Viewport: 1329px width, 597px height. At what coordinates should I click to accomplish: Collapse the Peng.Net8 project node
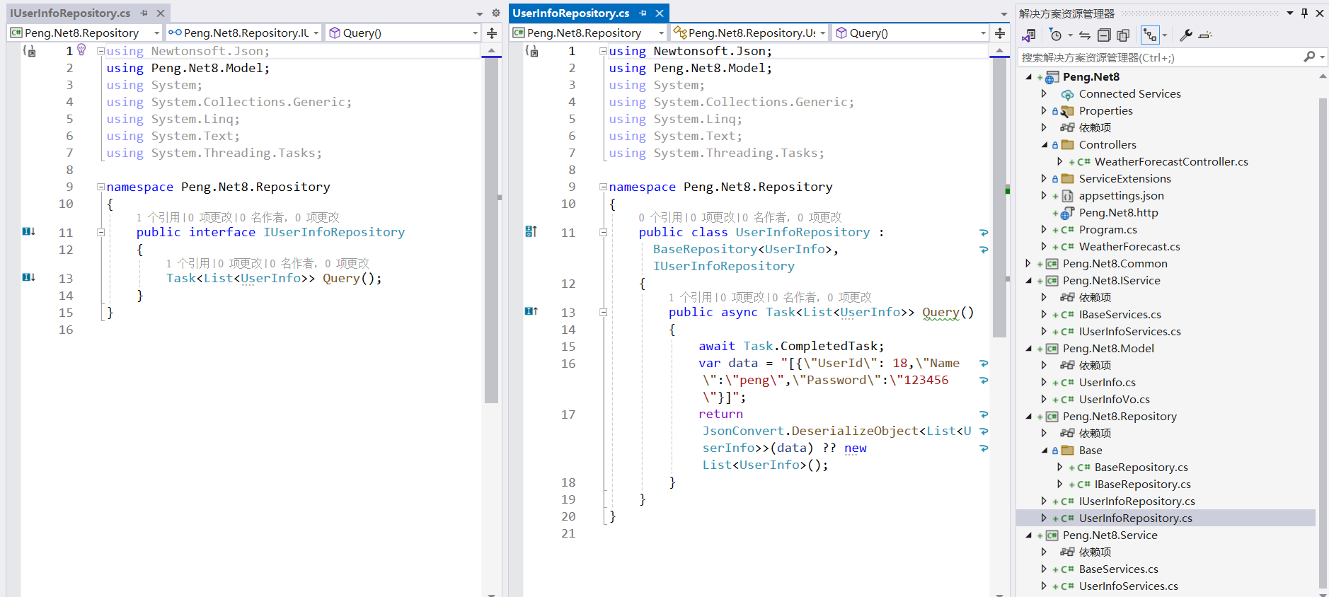coord(1028,77)
